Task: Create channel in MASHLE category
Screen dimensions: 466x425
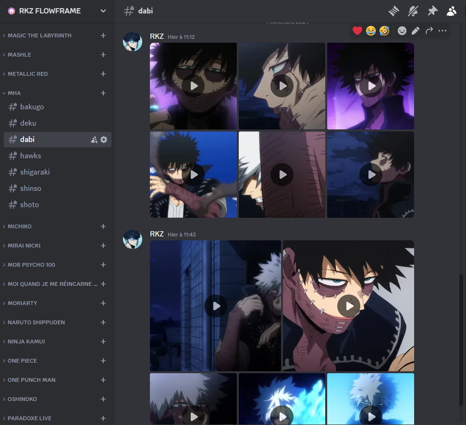Action: tap(103, 55)
